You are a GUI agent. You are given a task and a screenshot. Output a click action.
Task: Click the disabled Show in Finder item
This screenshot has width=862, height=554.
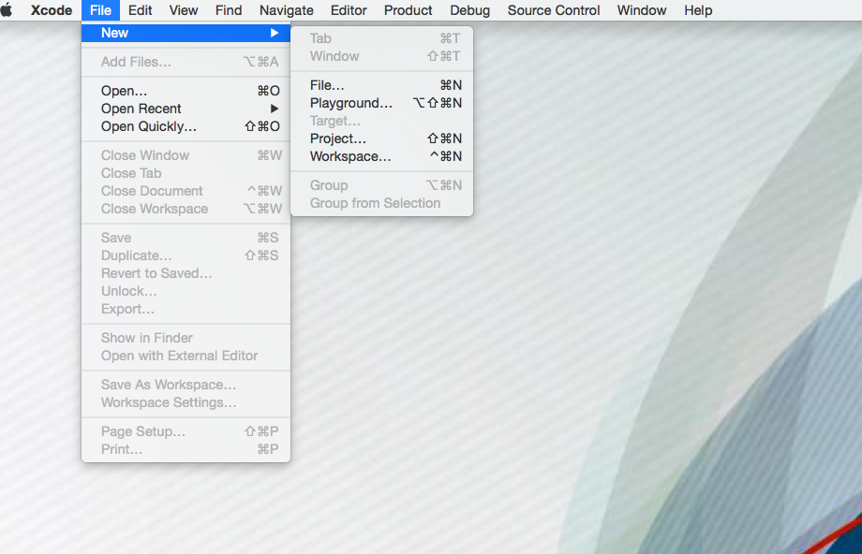[186, 338]
